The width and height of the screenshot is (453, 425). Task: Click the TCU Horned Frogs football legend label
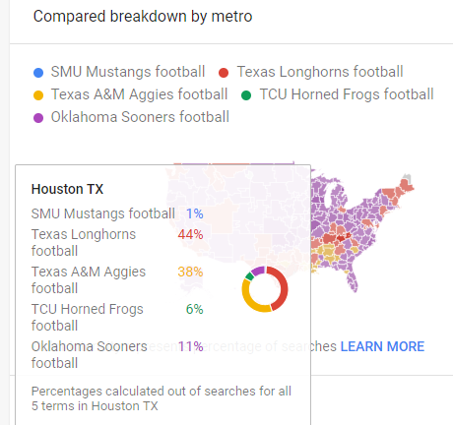click(347, 94)
